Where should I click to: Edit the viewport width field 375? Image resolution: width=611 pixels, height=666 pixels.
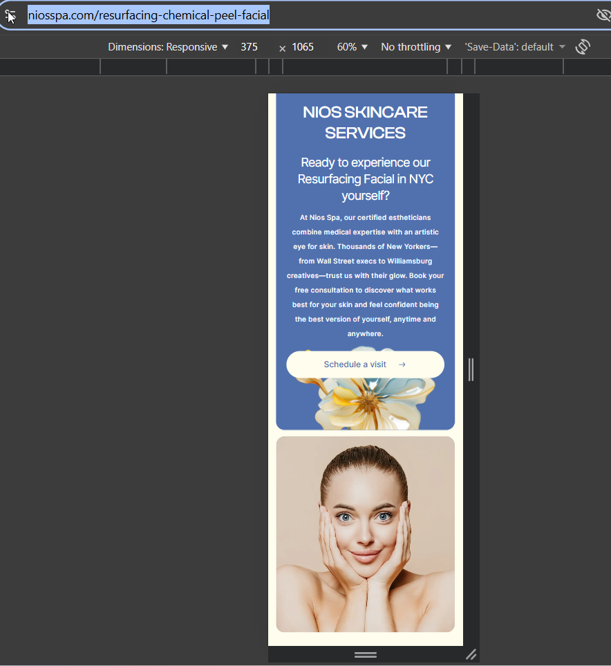tap(250, 47)
